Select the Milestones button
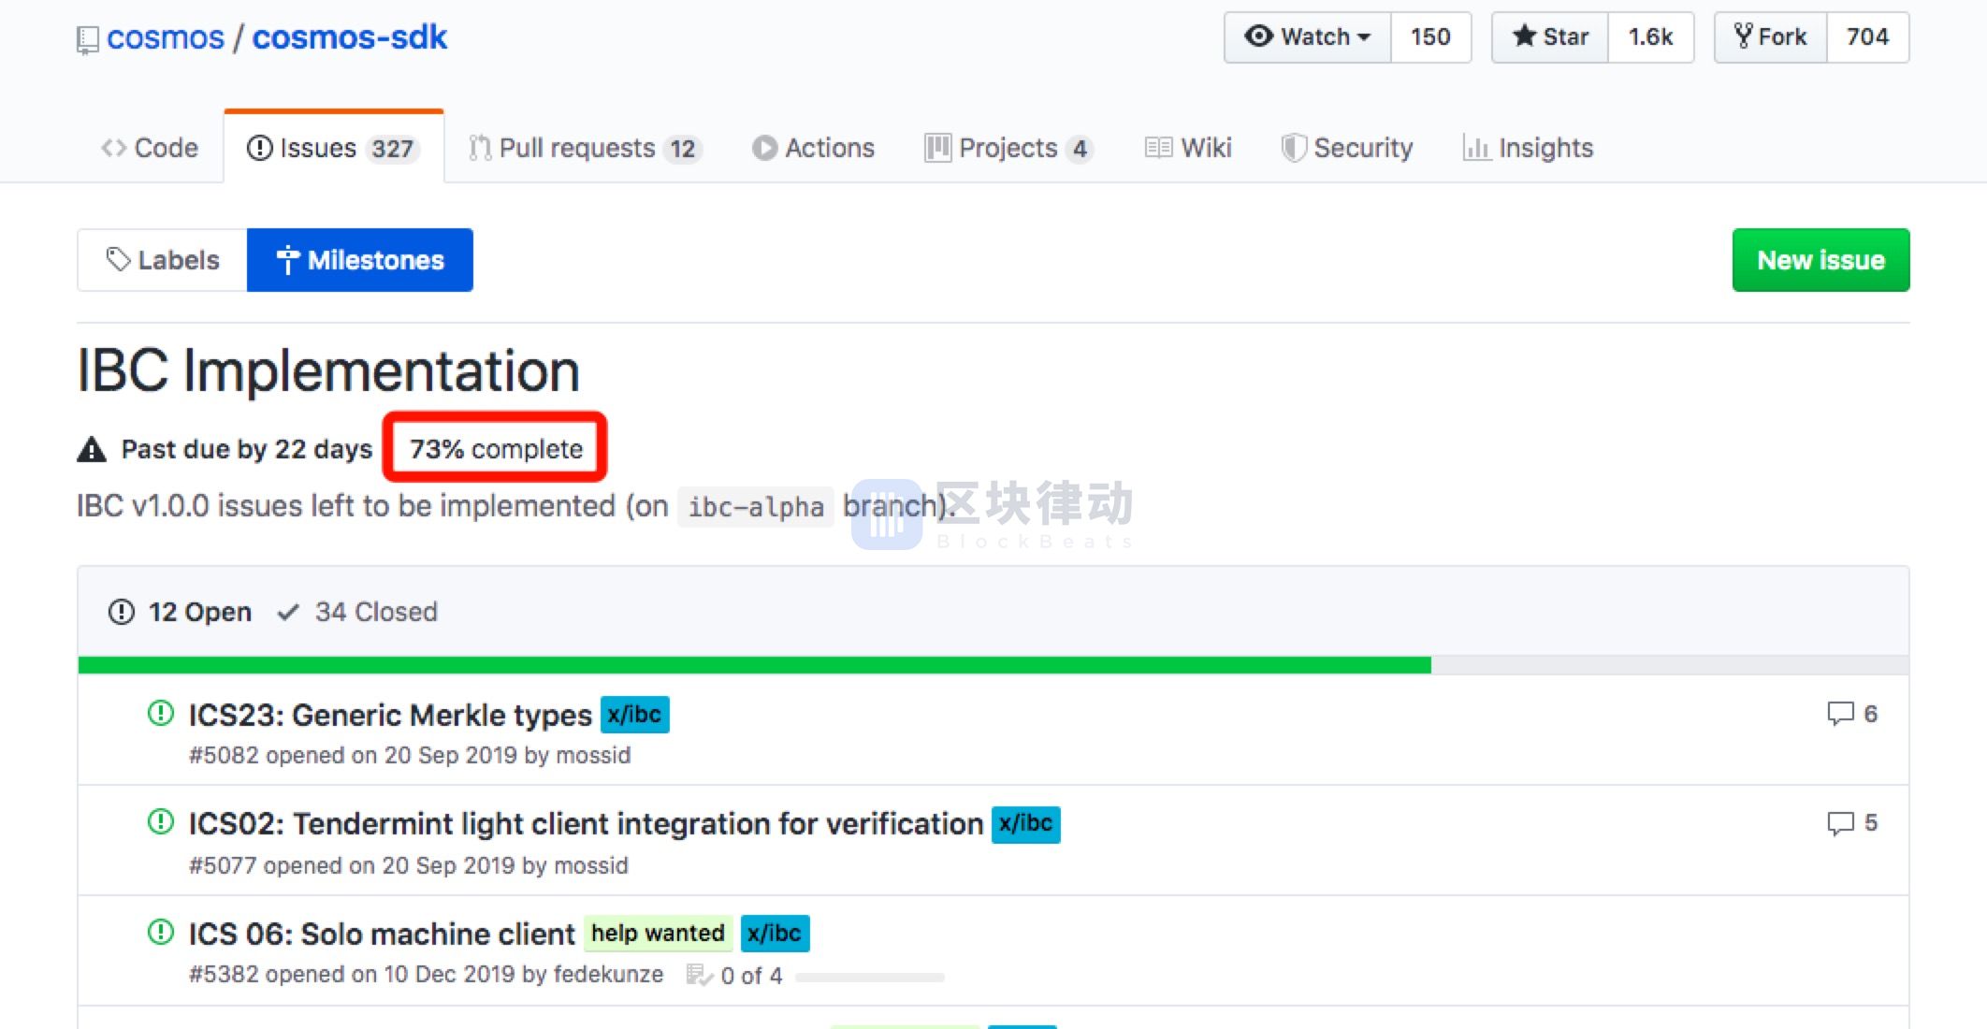 [x=360, y=260]
